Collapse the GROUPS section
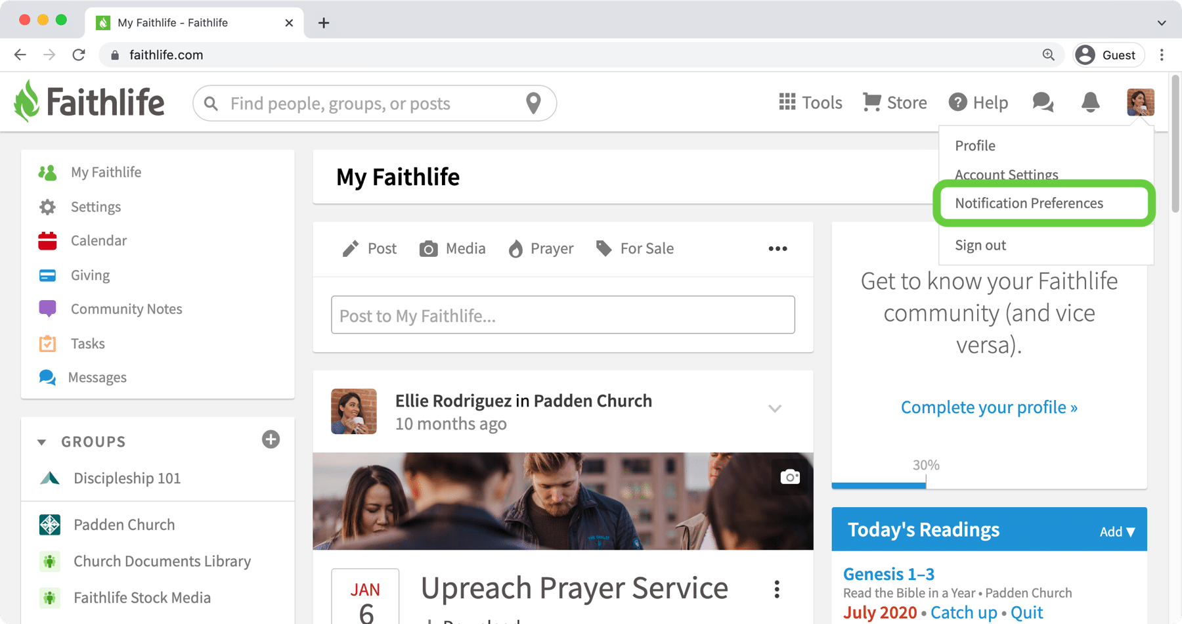Image resolution: width=1182 pixels, height=624 pixels. tap(41, 442)
